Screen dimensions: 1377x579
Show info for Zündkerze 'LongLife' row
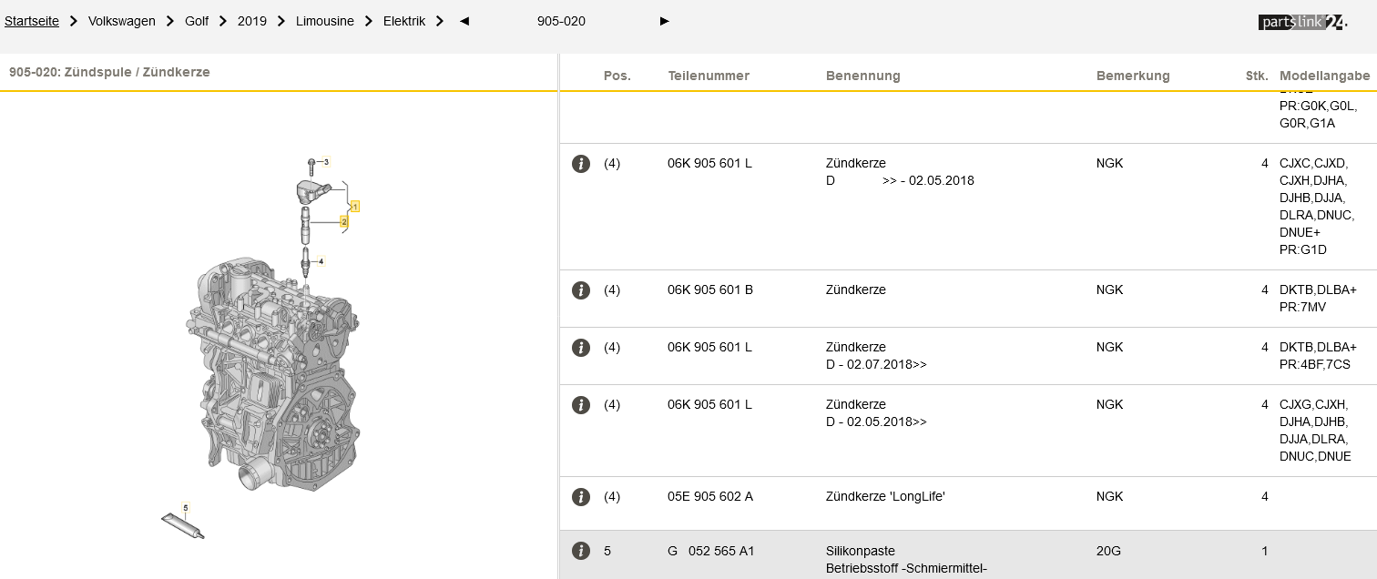580,497
